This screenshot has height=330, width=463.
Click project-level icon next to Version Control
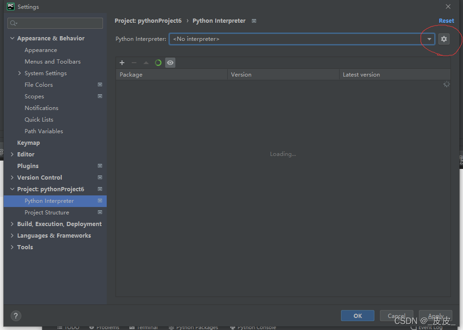click(100, 178)
